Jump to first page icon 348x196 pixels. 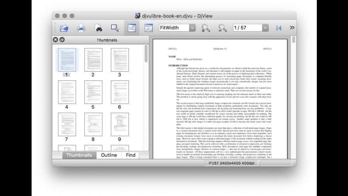pos(279,28)
